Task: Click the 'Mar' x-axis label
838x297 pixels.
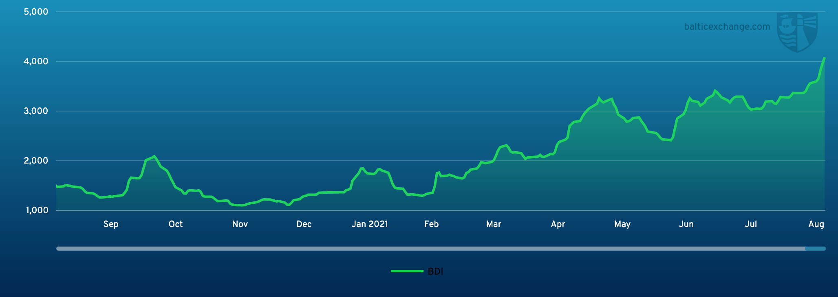Action: tap(494, 224)
